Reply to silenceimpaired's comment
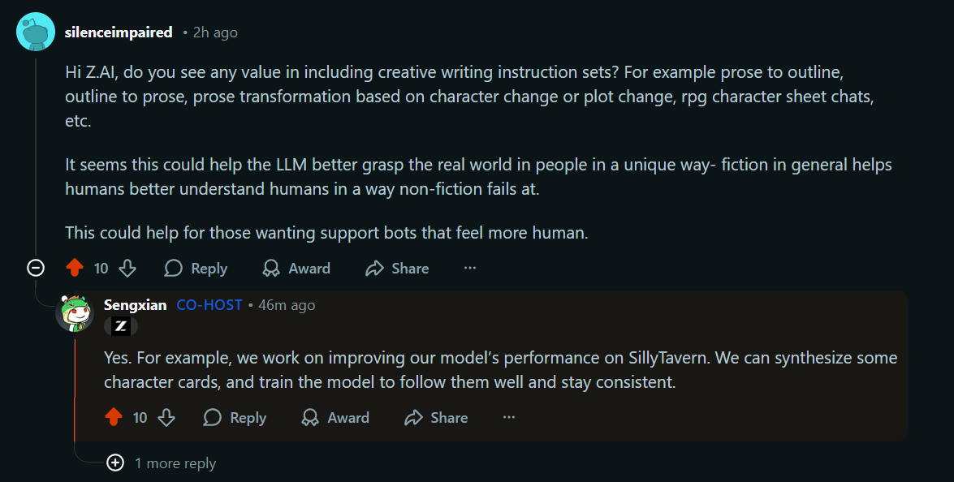The image size is (954, 482). point(196,269)
